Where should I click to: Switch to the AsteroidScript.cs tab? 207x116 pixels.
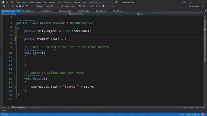point(28,11)
